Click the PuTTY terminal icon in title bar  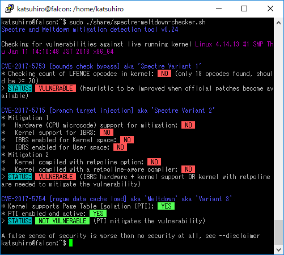click(9, 8)
